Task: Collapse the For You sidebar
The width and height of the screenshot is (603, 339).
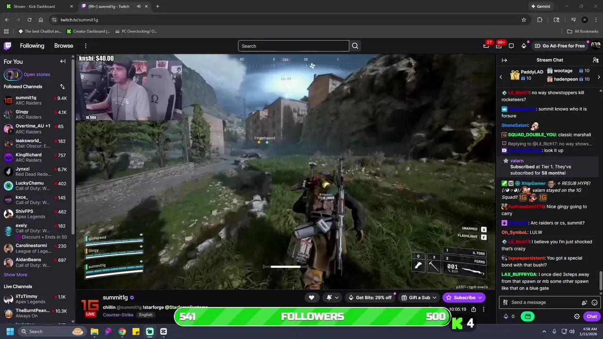Action: click(63, 61)
